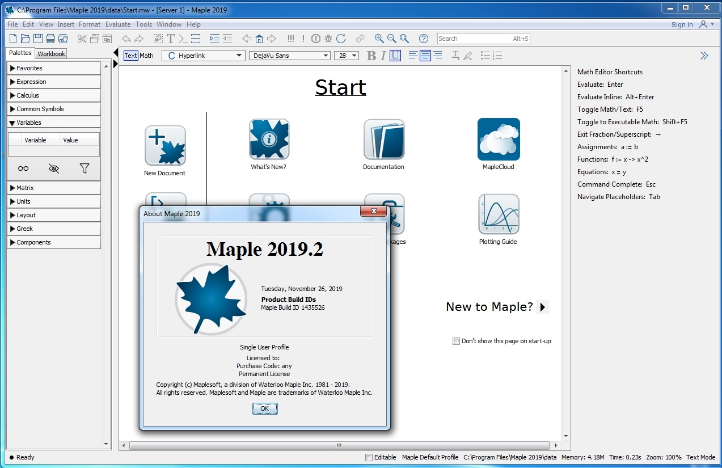
Task: Open the Documentation link on Start page
Action: [x=383, y=140]
